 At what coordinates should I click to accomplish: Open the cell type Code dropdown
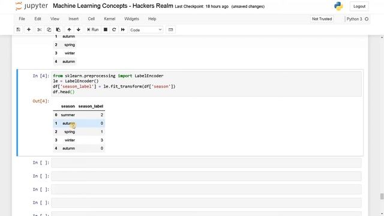(146, 30)
